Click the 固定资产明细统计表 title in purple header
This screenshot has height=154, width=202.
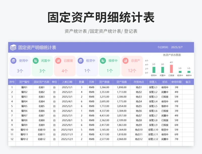coord(37,47)
